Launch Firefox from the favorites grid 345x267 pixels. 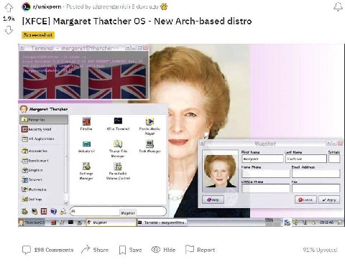point(86,124)
